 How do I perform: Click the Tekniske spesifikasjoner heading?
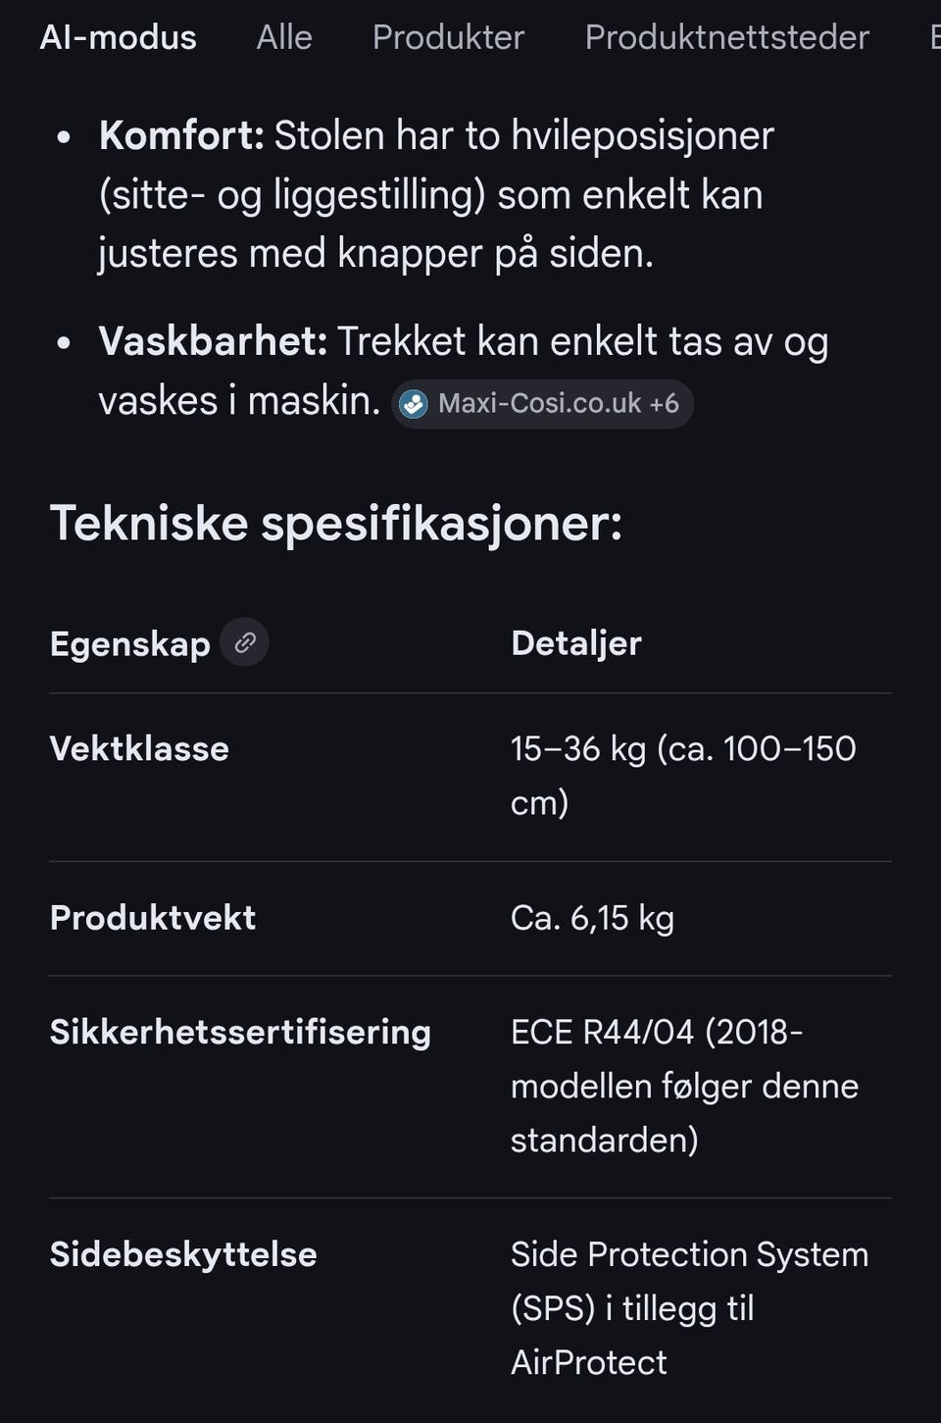[335, 522]
